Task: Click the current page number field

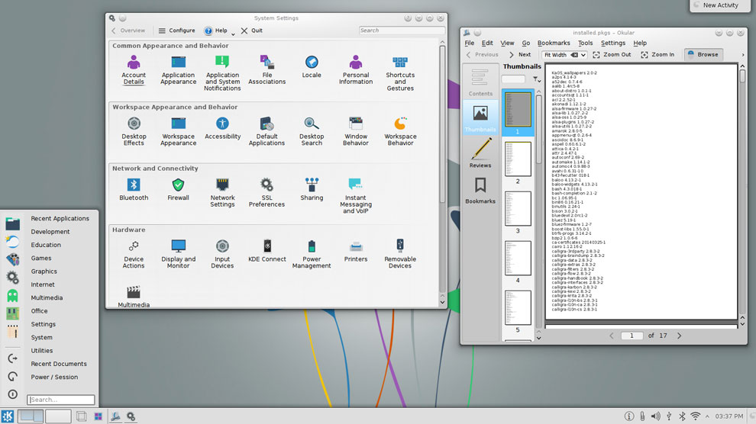Action: 632,336
